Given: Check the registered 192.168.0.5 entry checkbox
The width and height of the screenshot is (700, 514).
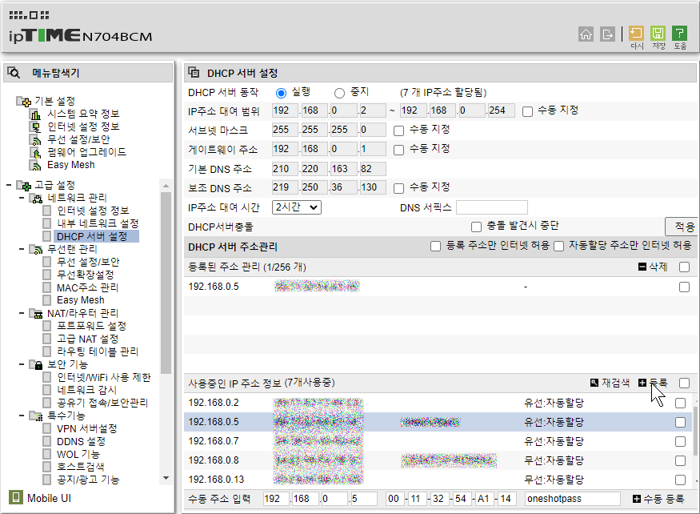Looking at the screenshot, I should (x=684, y=287).
